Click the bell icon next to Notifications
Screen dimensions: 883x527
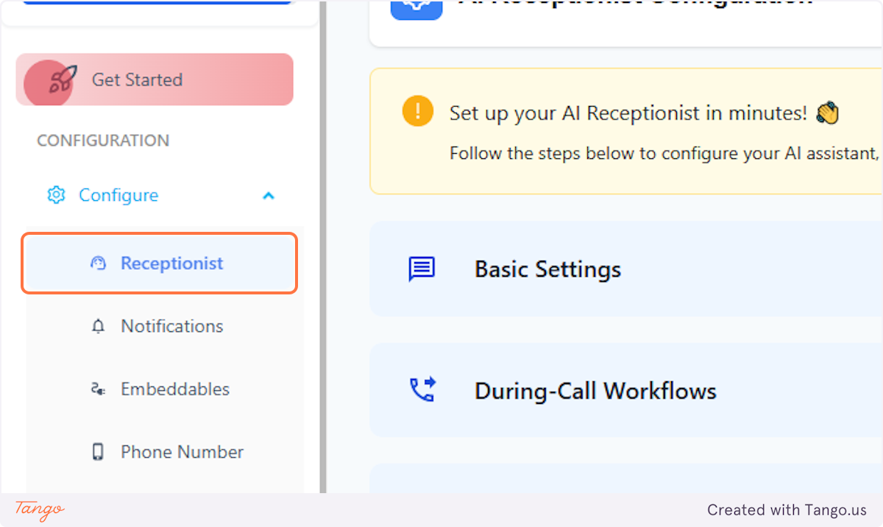pyautogui.click(x=98, y=325)
